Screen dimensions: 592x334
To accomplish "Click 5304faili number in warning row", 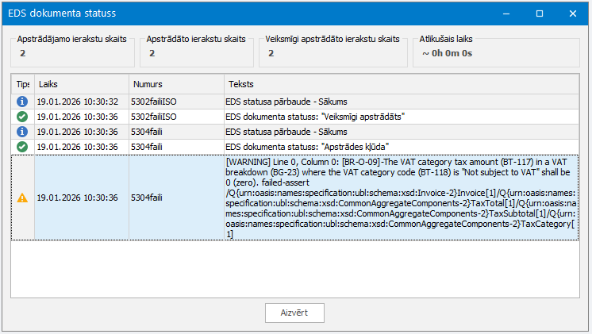I will click(x=147, y=198).
